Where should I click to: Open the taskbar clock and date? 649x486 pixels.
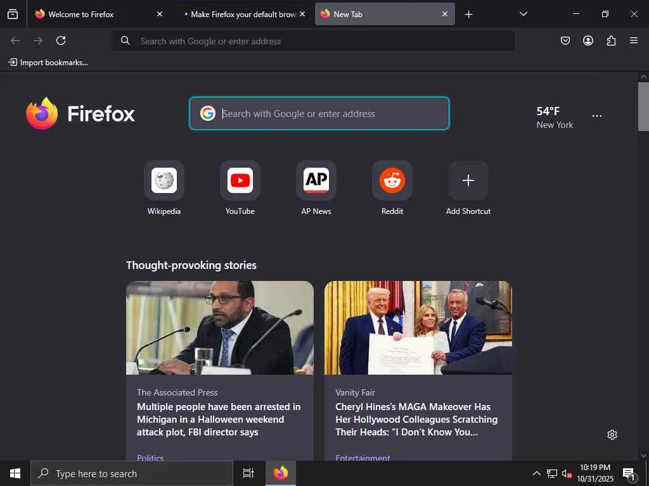[x=595, y=473]
